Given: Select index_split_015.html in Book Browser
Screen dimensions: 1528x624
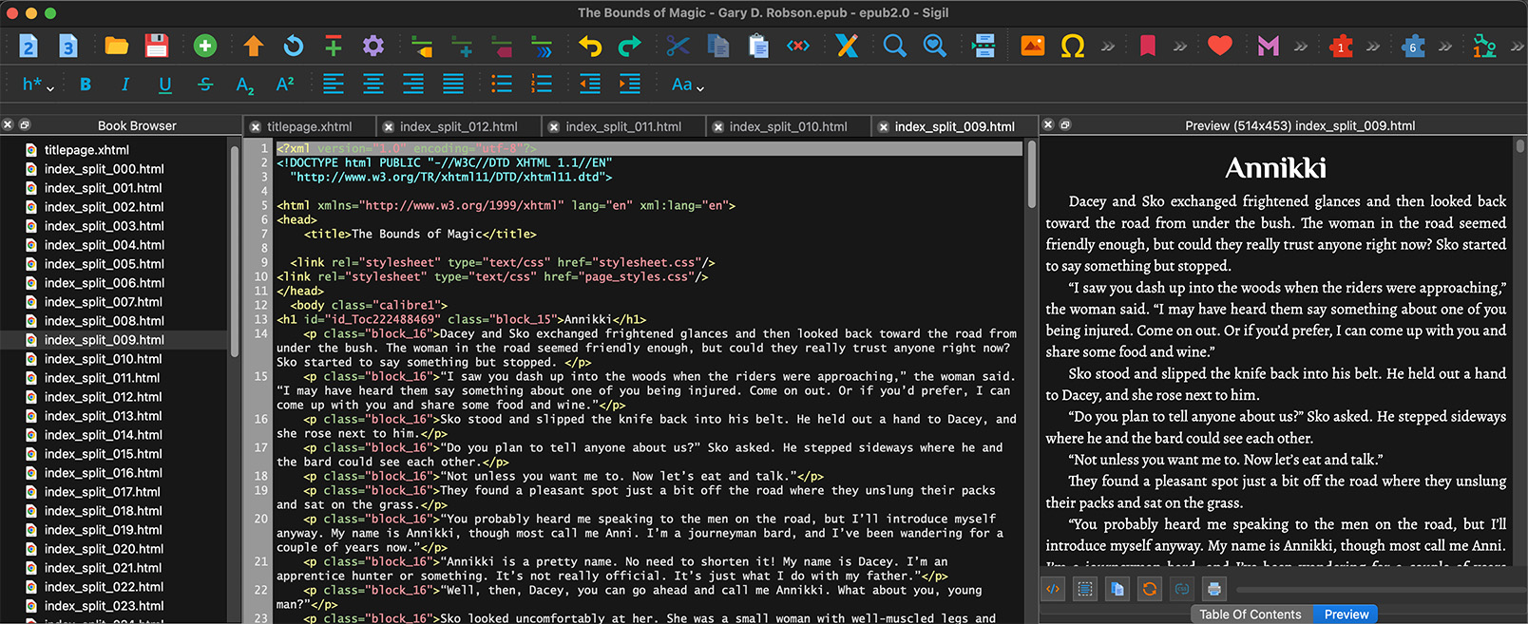Looking at the screenshot, I should [x=103, y=454].
